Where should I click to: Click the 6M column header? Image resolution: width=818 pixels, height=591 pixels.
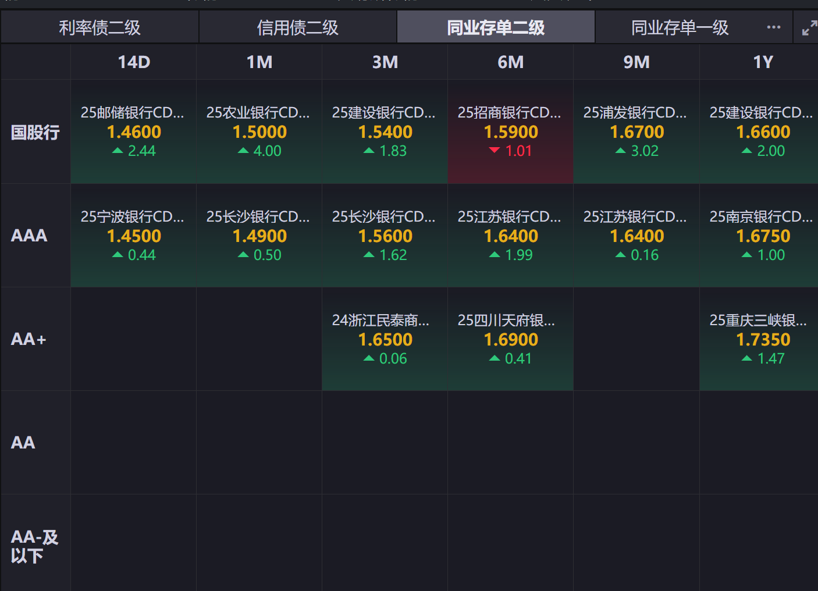tap(511, 62)
